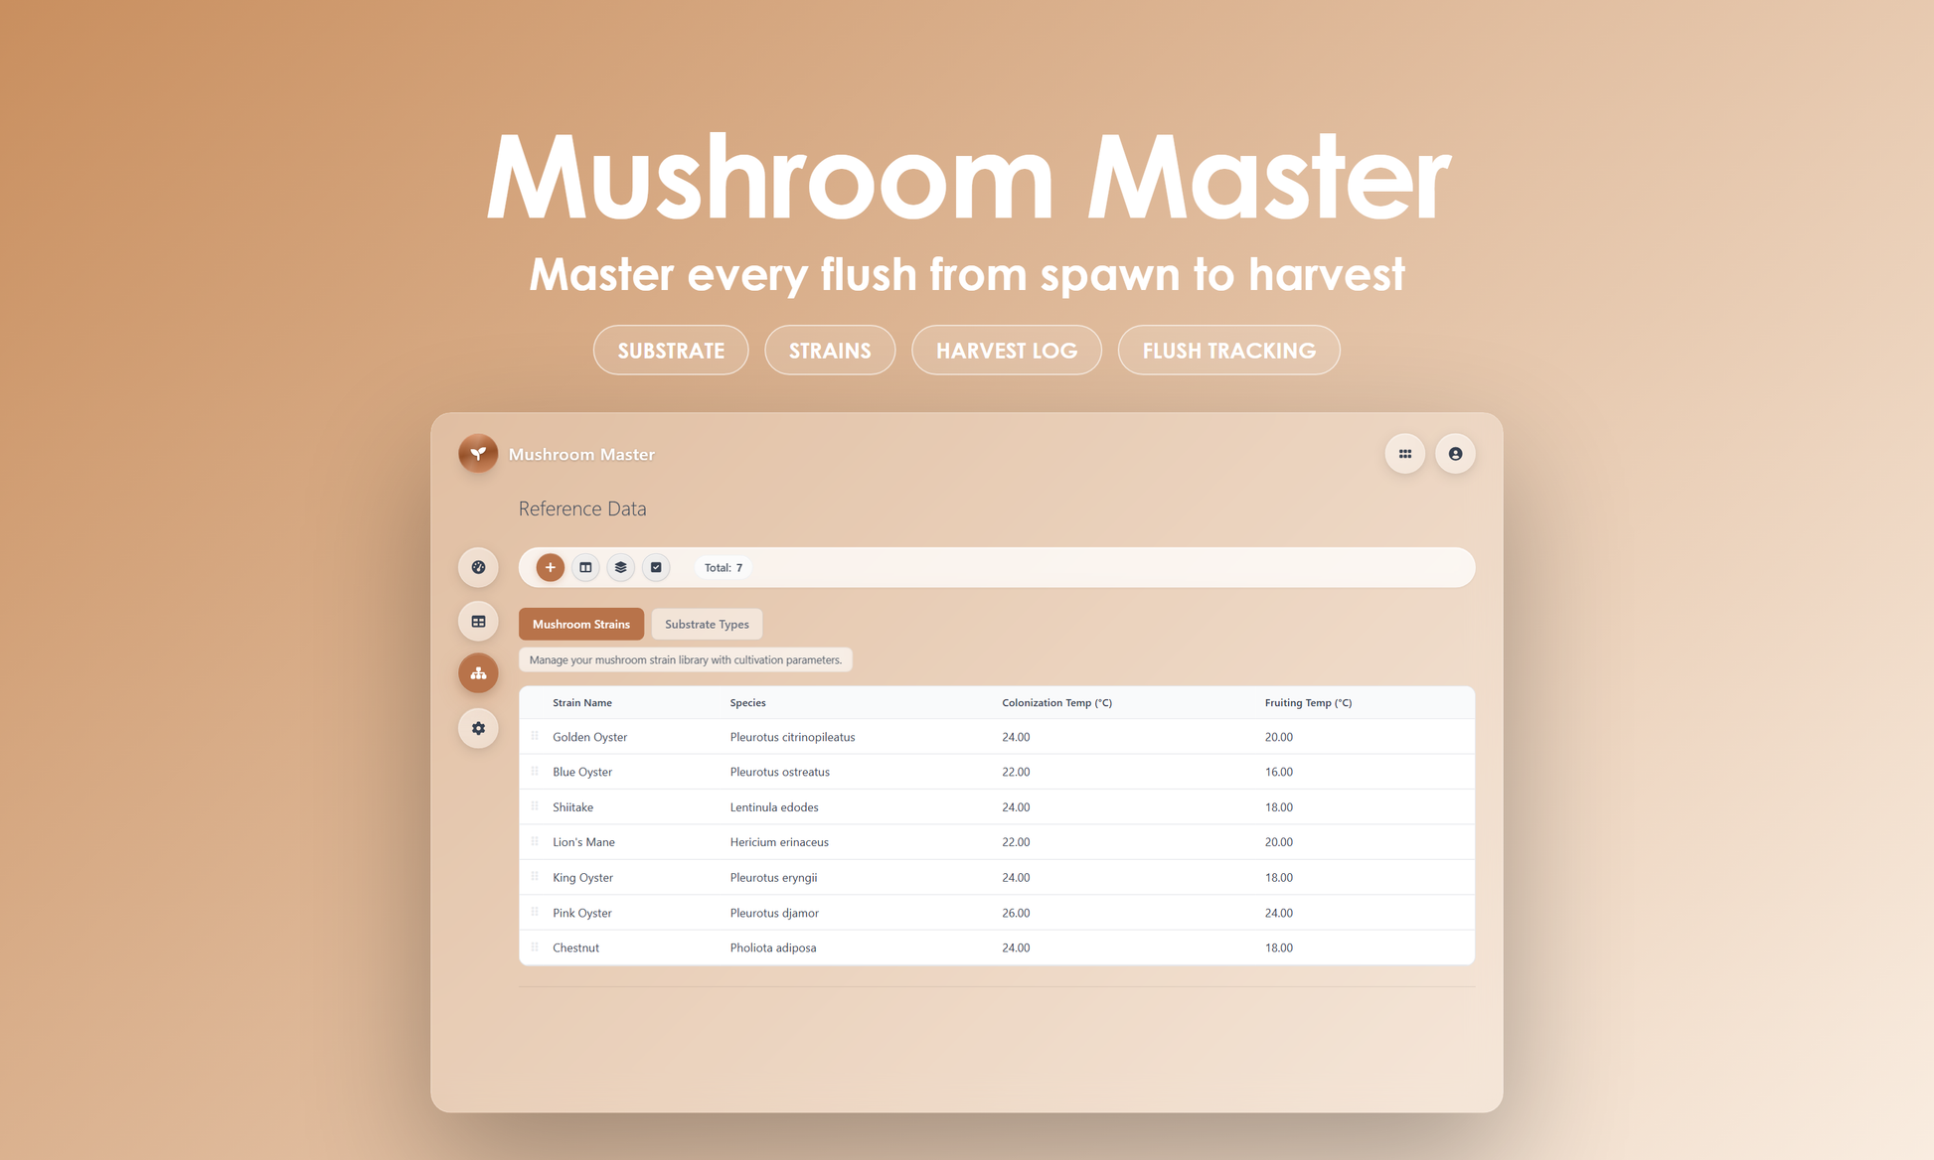Grab the drag handle for Chestnut row

[x=535, y=947]
